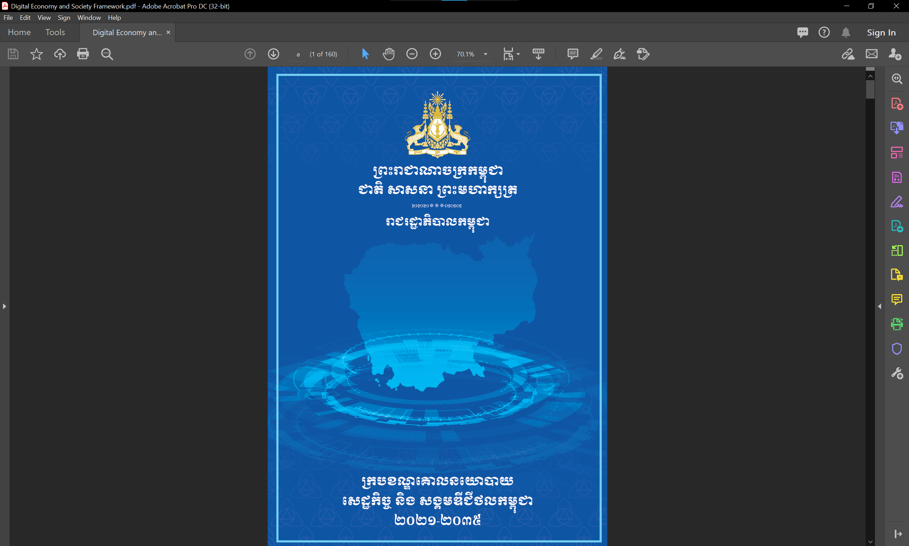
Task: Send file by email envelope icon
Action: (x=871, y=54)
